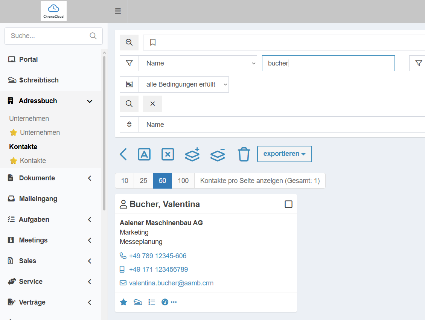This screenshot has width=425, height=320.
Task: Click the add-to-stack layers plus icon
Action: (192, 154)
